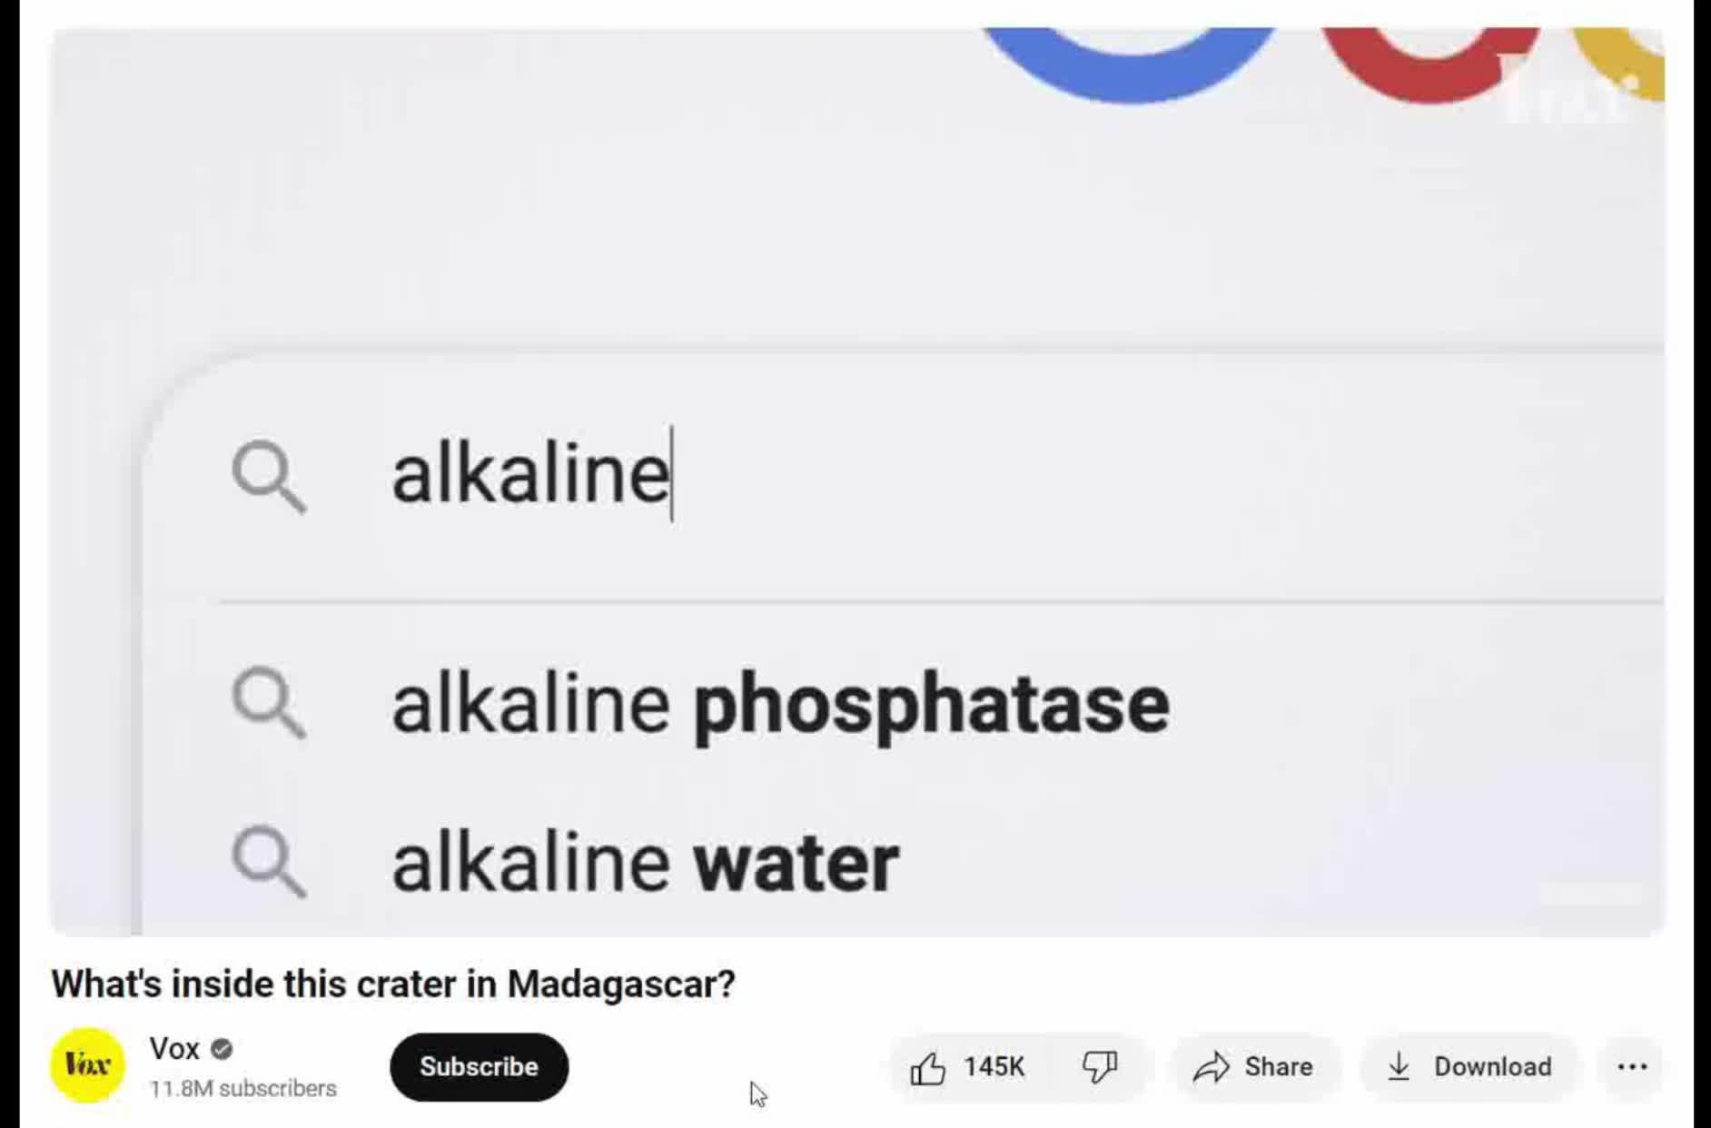Open the three-dot more actions menu
Viewport: 1711px width, 1128px height.
(1632, 1067)
